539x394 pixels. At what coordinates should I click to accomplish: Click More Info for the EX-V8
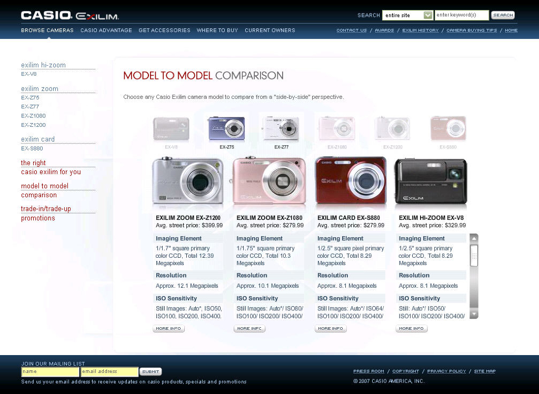412,329
